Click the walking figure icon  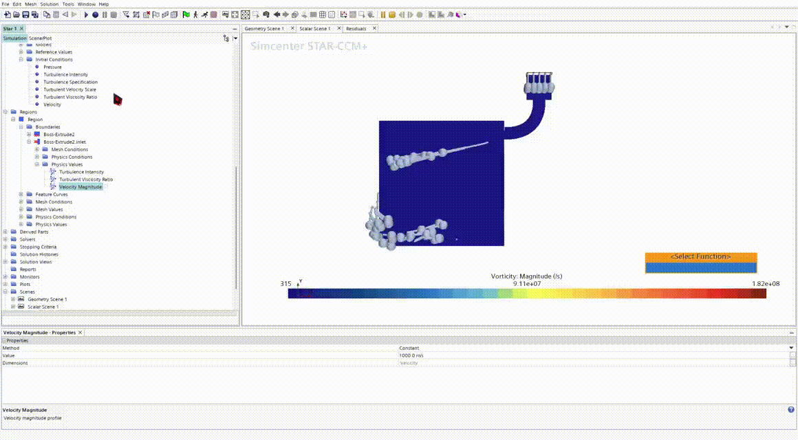tap(195, 14)
